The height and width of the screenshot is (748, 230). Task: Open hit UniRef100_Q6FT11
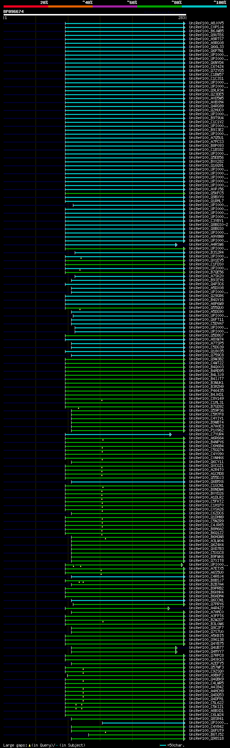click(x=206, y=319)
